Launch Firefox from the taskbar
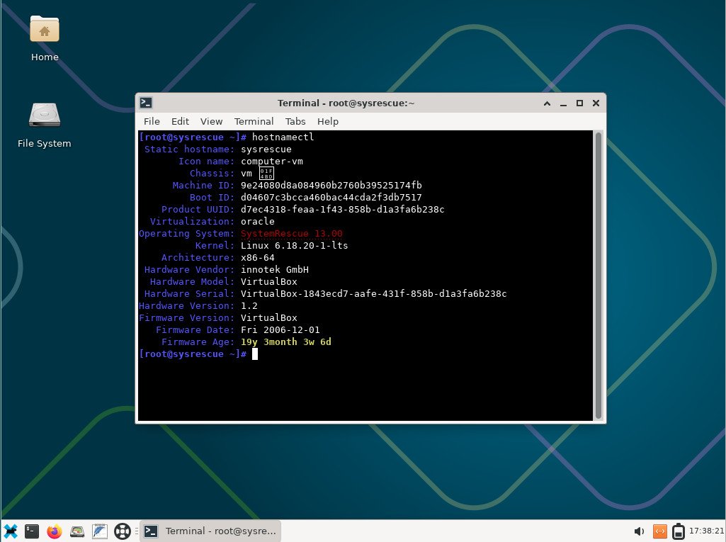 click(54, 530)
